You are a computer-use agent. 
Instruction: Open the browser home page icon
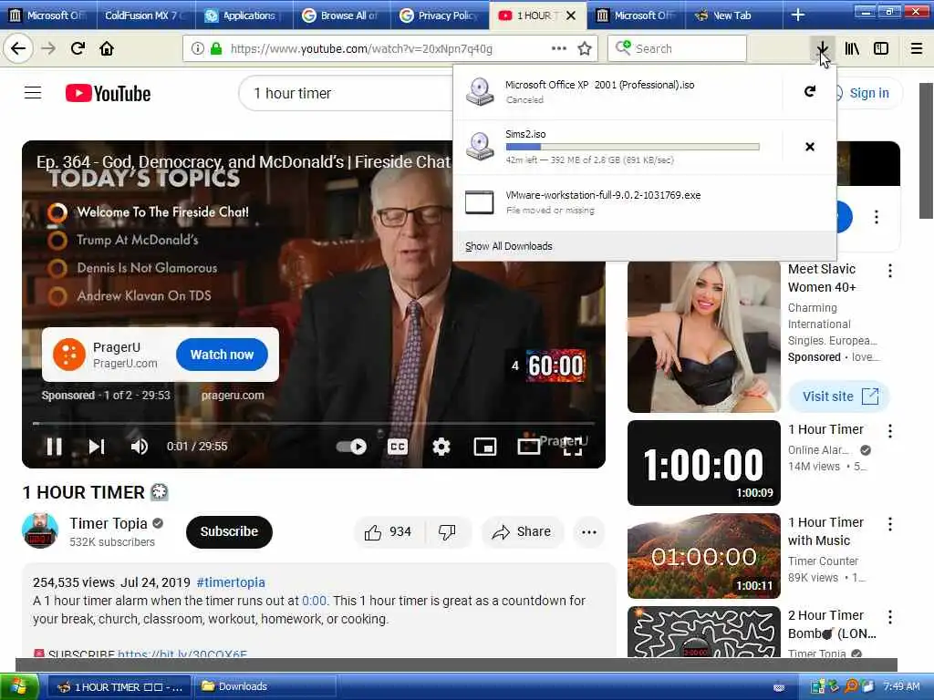[x=107, y=48]
